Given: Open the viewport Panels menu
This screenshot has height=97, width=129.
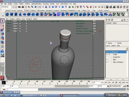Looking at the screenshot, I should pos(35,19).
